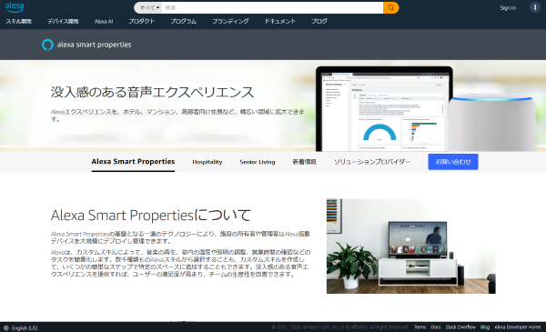The height and width of the screenshot is (332, 546).
Task: Click the Sign In link
Action: 508,7
